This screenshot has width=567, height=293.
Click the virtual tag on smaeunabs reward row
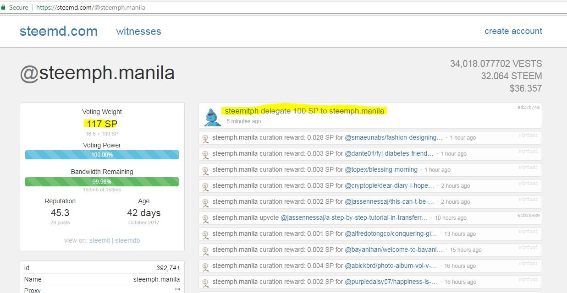click(x=528, y=135)
